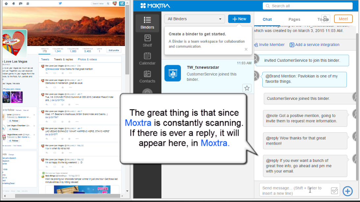Image resolution: width=360 pixels, height=202 pixels.
Task: Open the Favorites 5,465 stat
Action: (87, 50)
